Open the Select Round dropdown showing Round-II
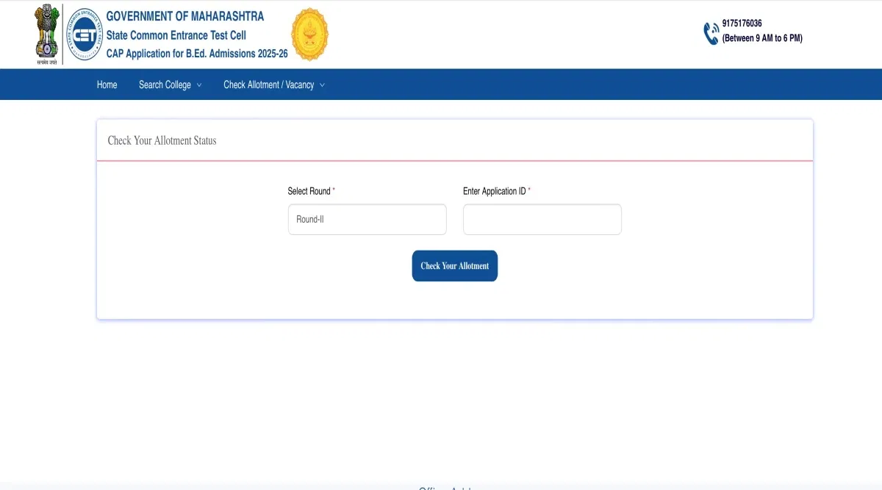Viewport: 882px width, 490px height. (367, 220)
